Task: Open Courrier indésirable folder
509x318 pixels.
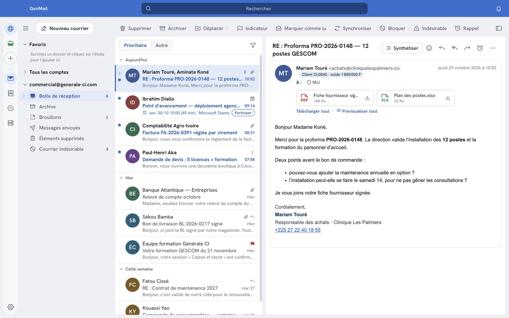Action: [66, 149]
